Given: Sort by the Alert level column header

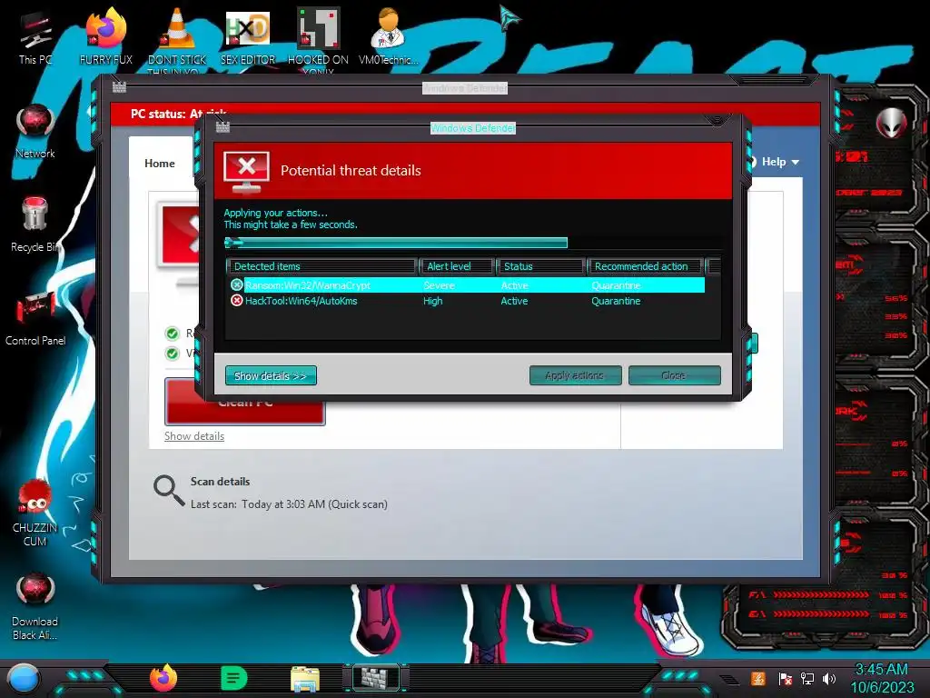Looking at the screenshot, I should [x=457, y=266].
